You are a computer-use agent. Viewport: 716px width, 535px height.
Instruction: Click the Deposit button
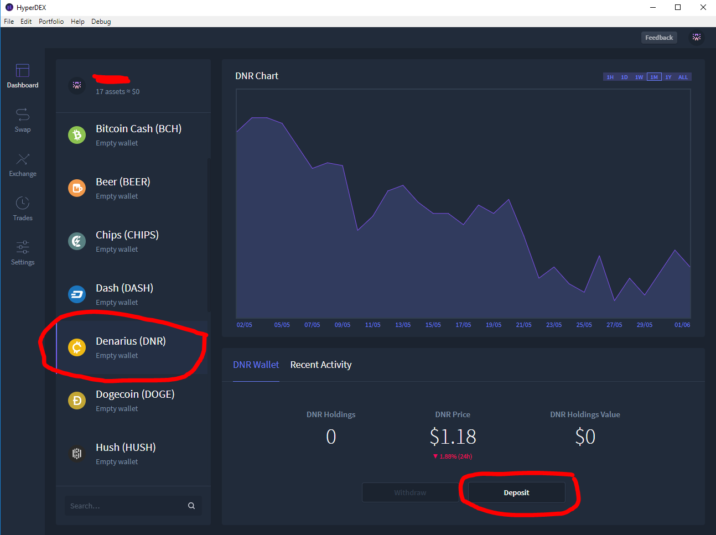(x=517, y=492)
